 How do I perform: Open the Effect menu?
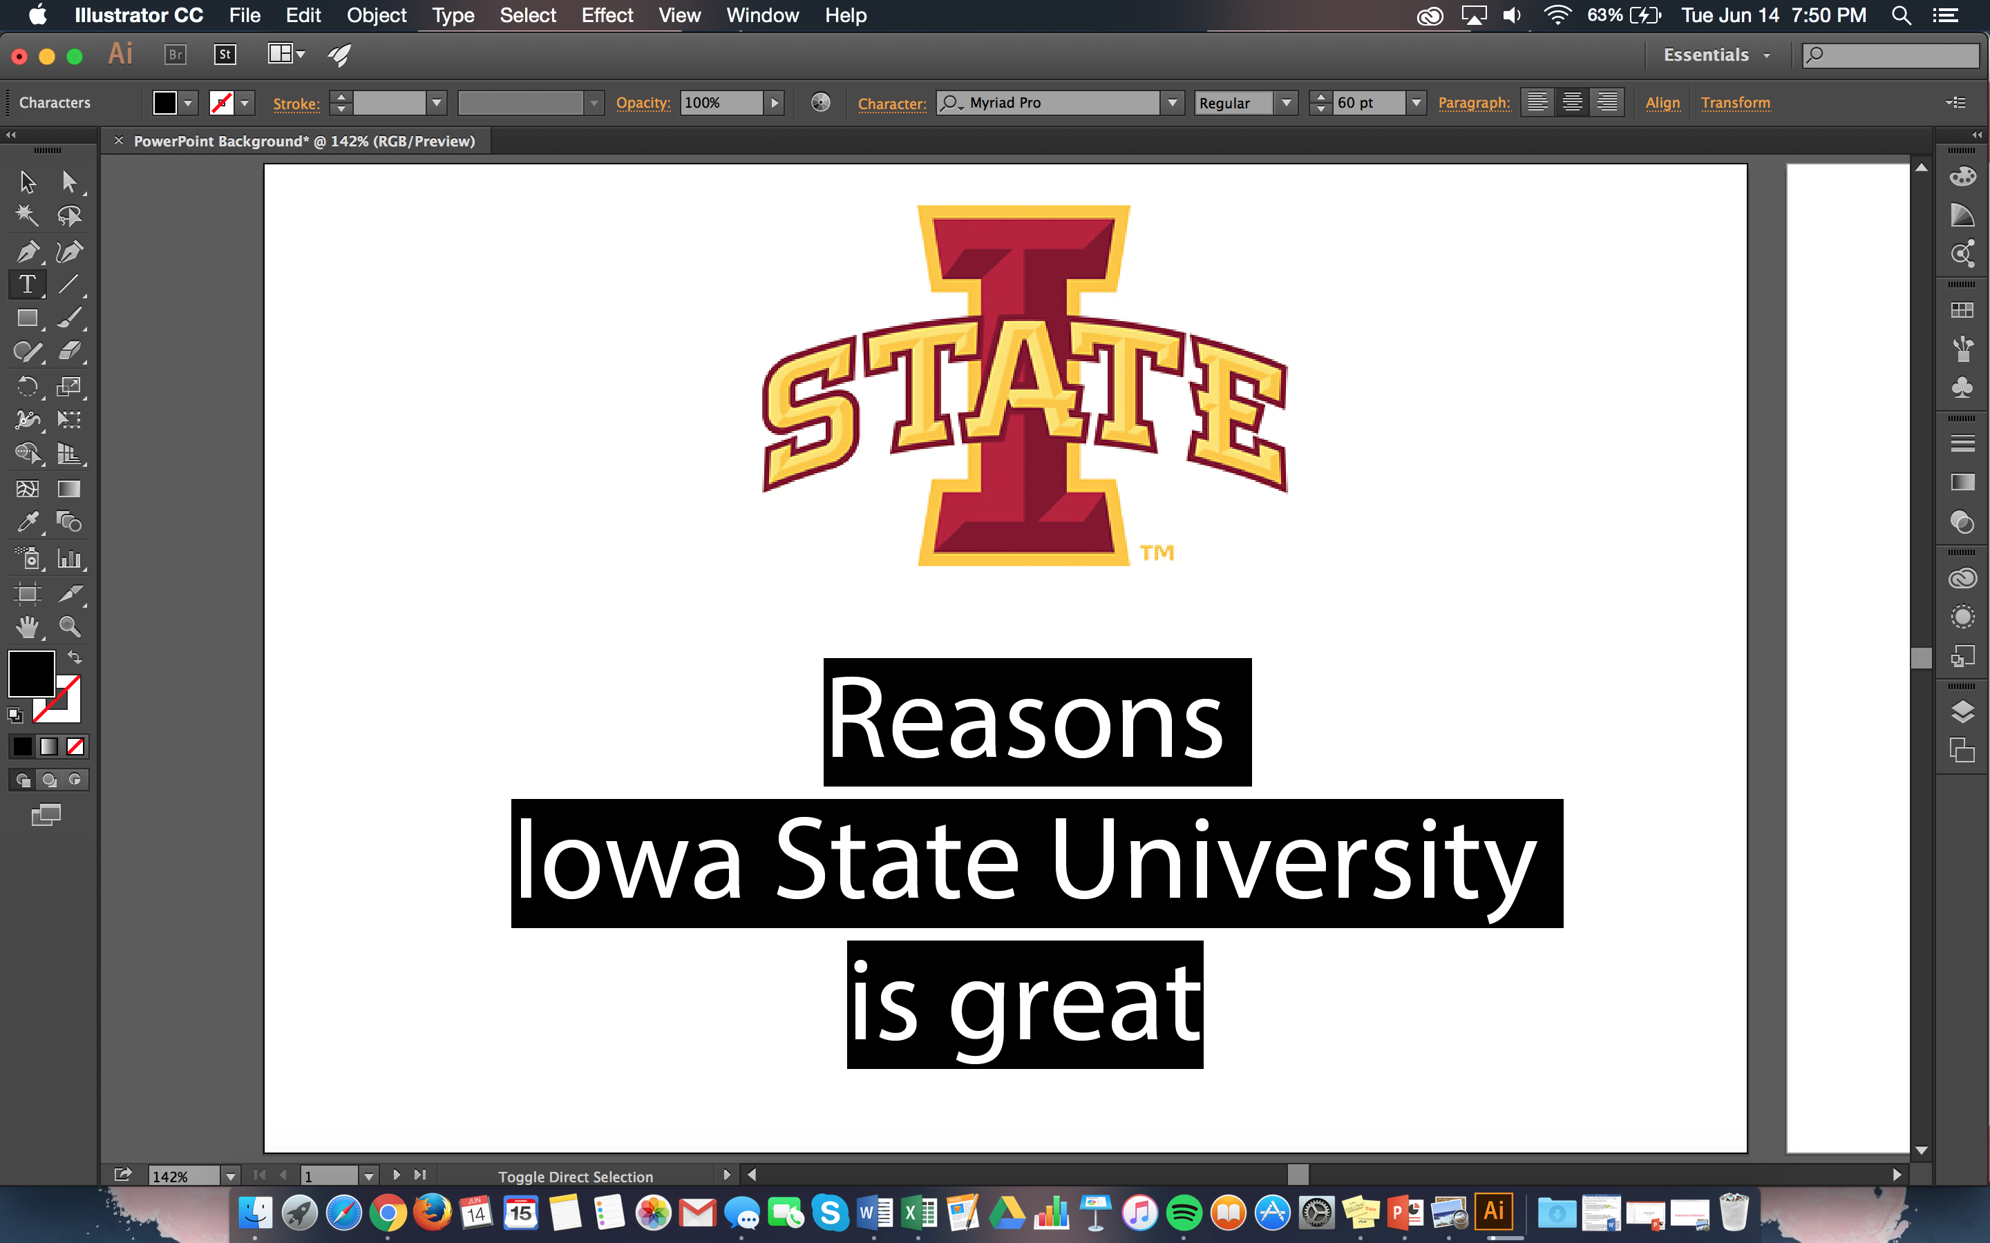click(607, 15)
